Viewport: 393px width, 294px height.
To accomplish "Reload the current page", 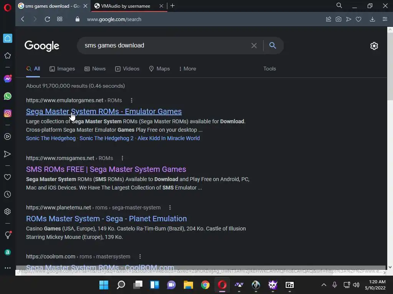I will (47, 19).
